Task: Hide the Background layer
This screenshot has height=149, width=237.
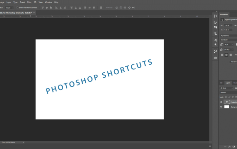Action: click(x=221, y=107)
